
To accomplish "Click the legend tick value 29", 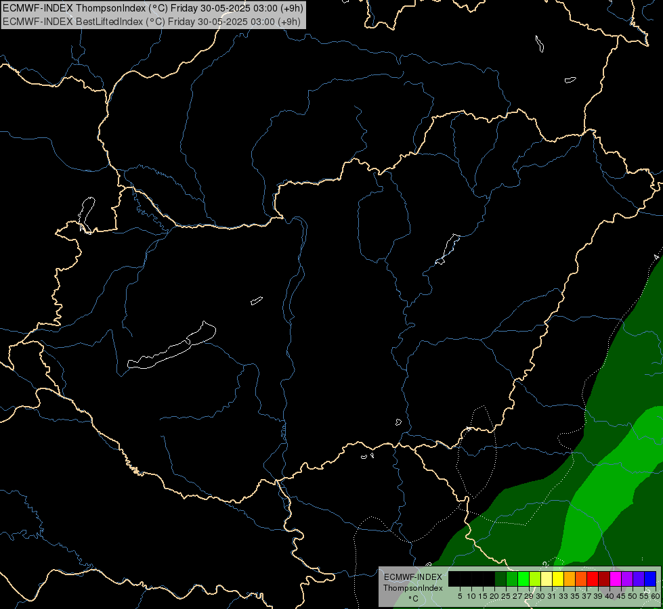I will coord(530,596).
